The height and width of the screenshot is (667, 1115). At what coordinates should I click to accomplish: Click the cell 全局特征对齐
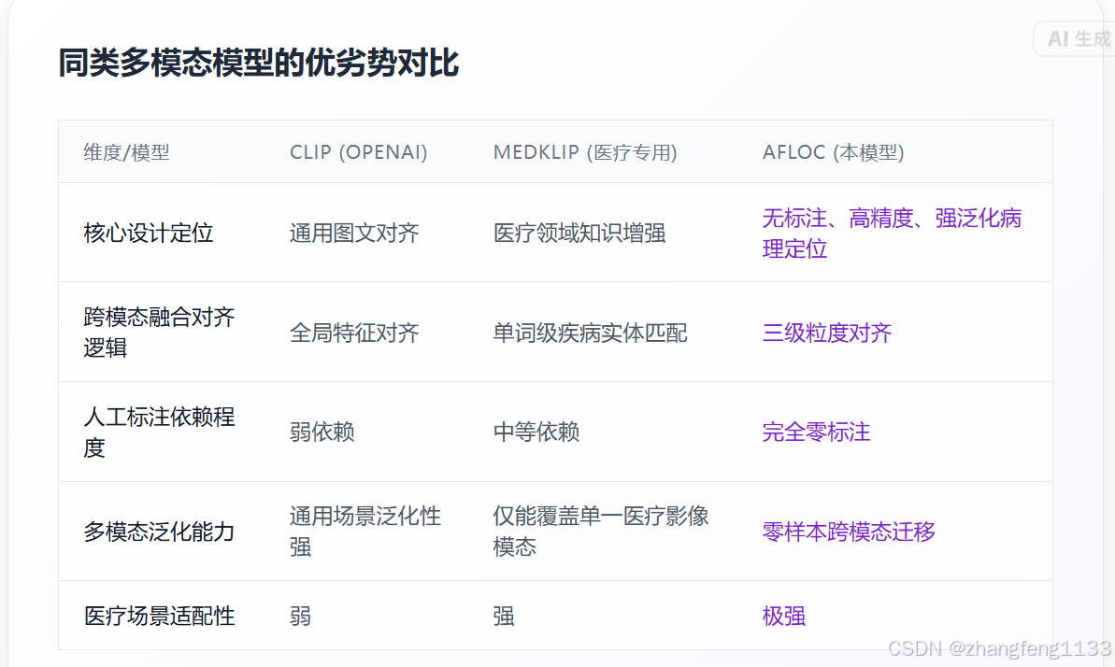click(x=354, y=333)
